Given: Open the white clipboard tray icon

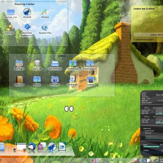Looking at the screenshot, I should [x=148, y=161].
